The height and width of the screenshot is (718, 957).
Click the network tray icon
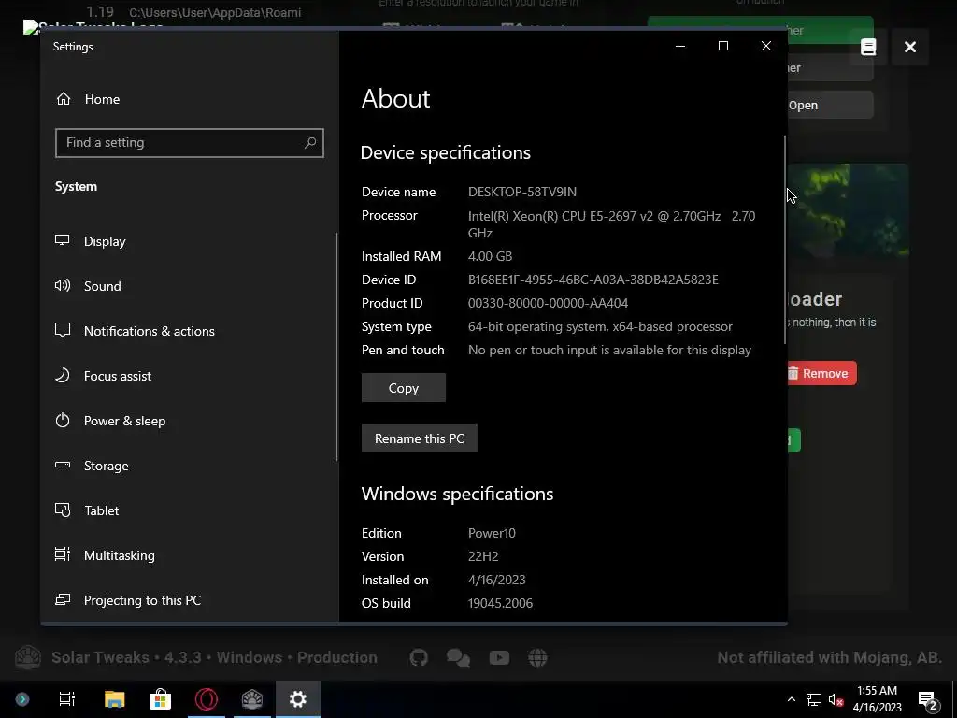pos(814,699)
